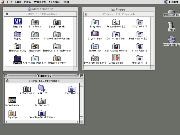Image resolution: width=180 pixels, height=135 pixels.
Task: Launch the Xmas Lights application
Action: pos(116,57)
